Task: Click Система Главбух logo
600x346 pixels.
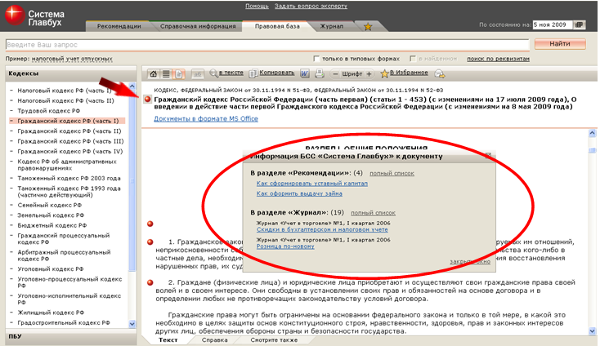Action: tap(35, 16)
